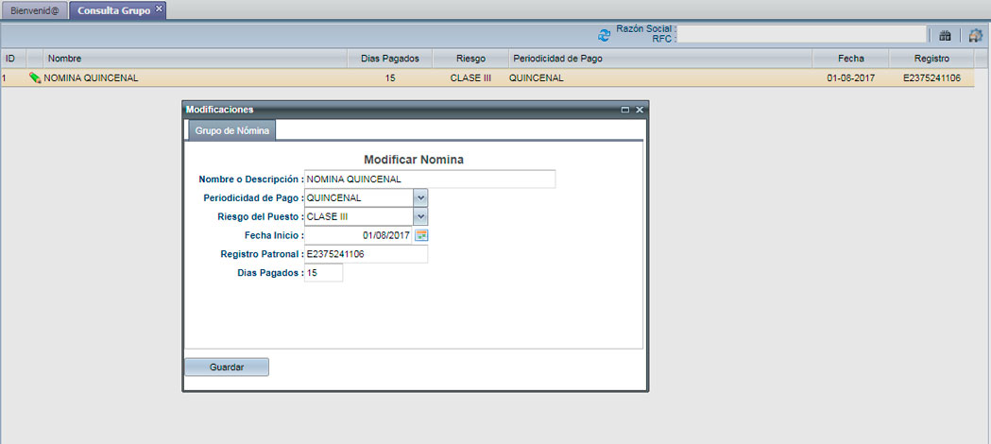Sort by the Fecha column header

click(844, 59)
